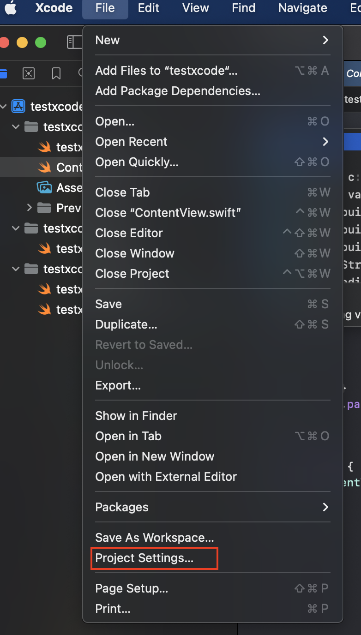Expand the New submenu
361x635 pixels.
pyautogui.click(x=213, y=40)
